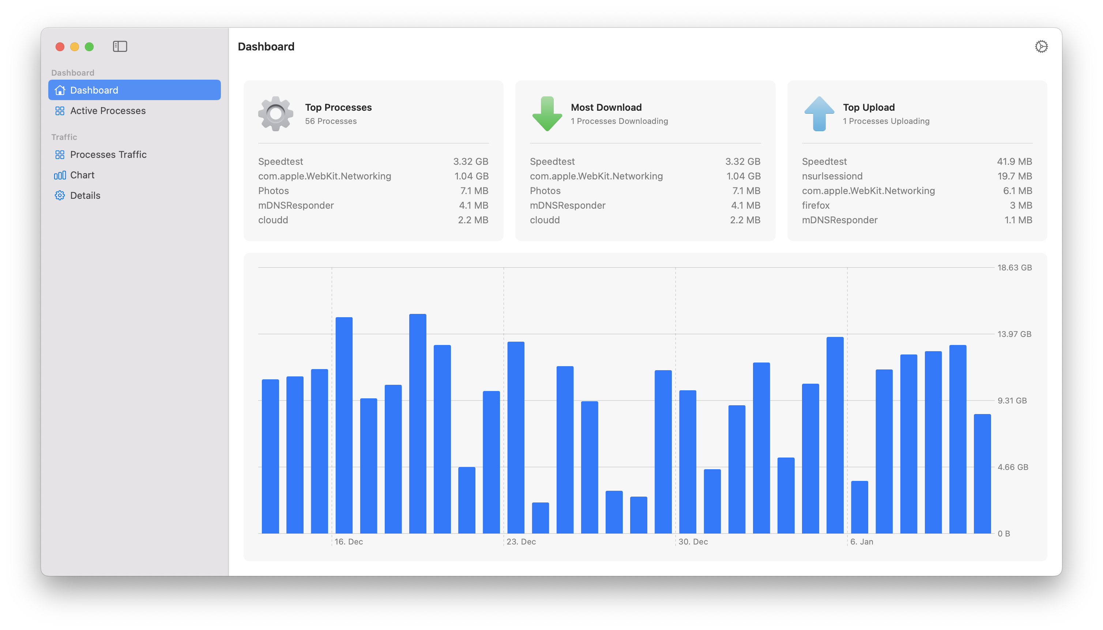
Task: Click the blue Top Upload arrow icon
Action: [x=819, y=113]
